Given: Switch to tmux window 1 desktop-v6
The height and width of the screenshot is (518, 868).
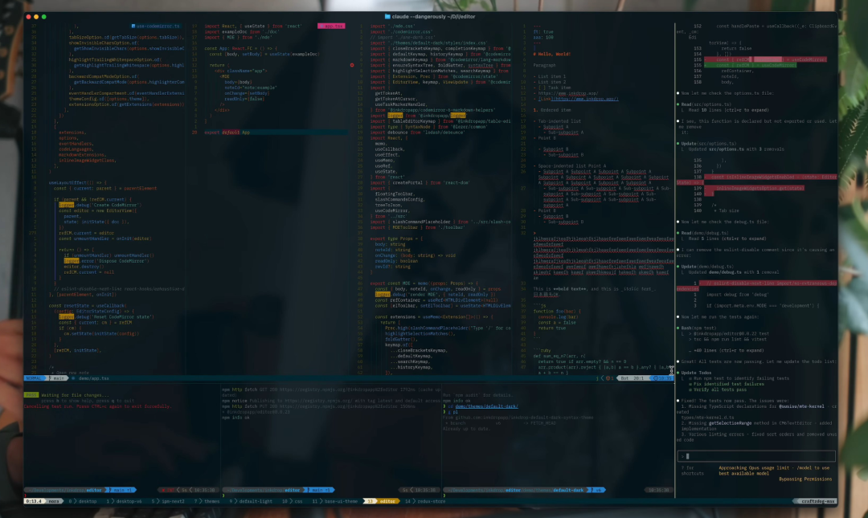Looking at the screenshot, I should point(125,501).
